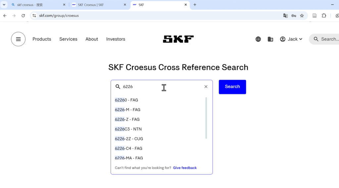
Task: Open the Products menu
Action: point(42,39)
